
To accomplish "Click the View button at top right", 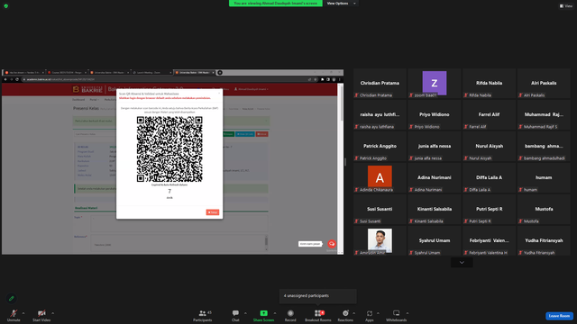I will [x=566, y=6].
